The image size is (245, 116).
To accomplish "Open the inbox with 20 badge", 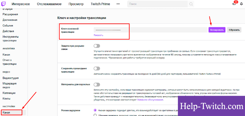I will click(x=234, y=3).
